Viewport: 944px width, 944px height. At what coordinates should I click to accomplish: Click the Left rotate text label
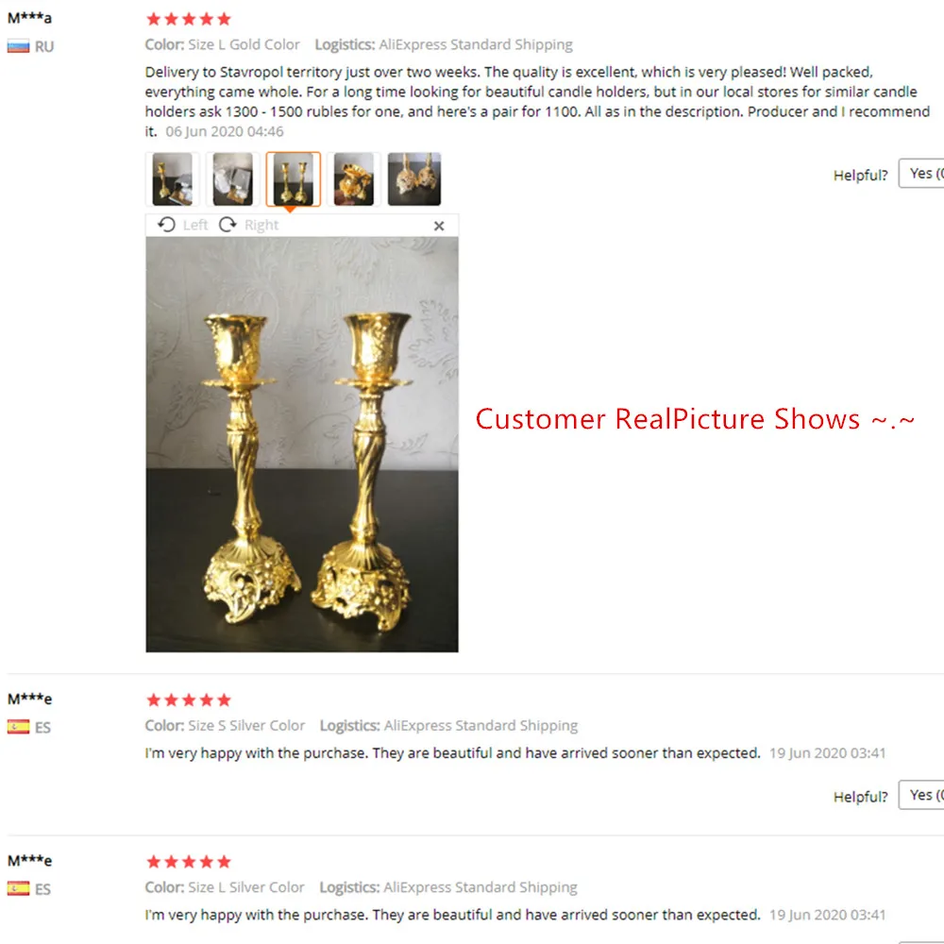(x=195, y=226)
